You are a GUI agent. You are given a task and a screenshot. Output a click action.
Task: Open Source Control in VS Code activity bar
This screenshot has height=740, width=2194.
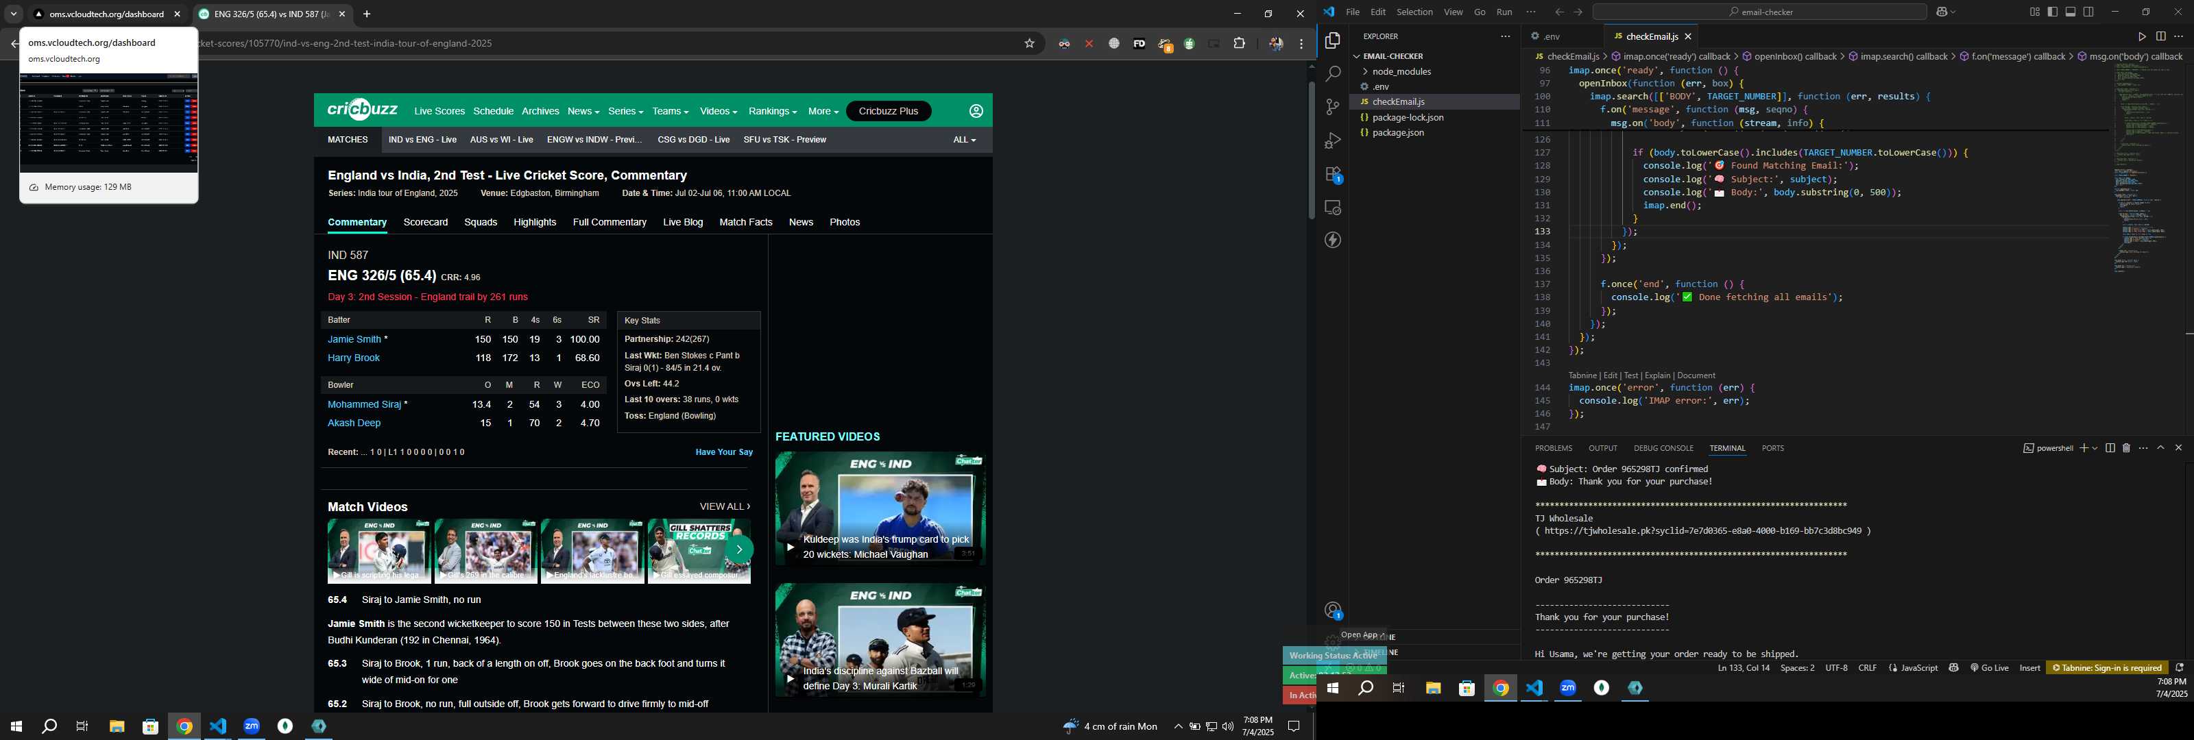tap(1333, 108)
